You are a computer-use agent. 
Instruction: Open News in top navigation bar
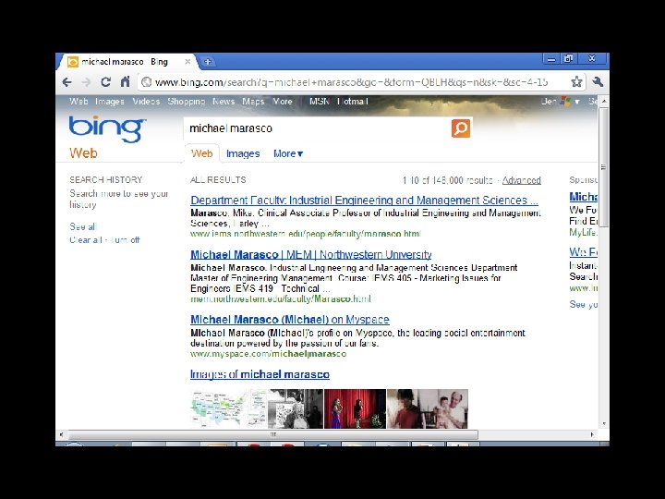[224, 102]
